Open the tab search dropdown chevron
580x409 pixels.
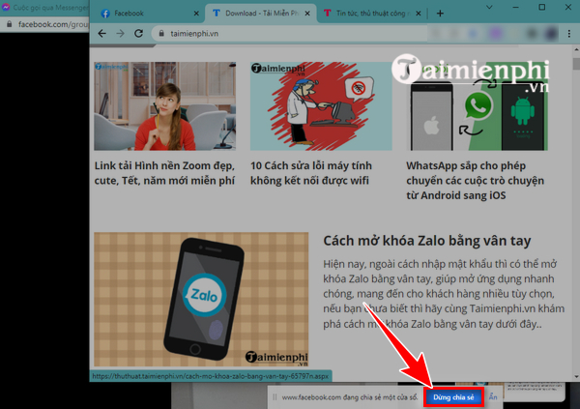[x=489, y=7]
